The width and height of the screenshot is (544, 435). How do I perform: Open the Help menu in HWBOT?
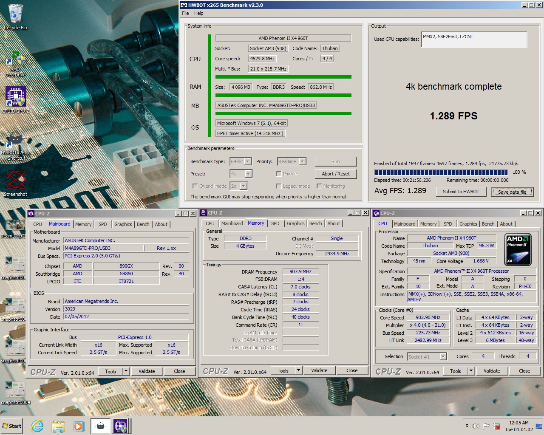point(199,13)
